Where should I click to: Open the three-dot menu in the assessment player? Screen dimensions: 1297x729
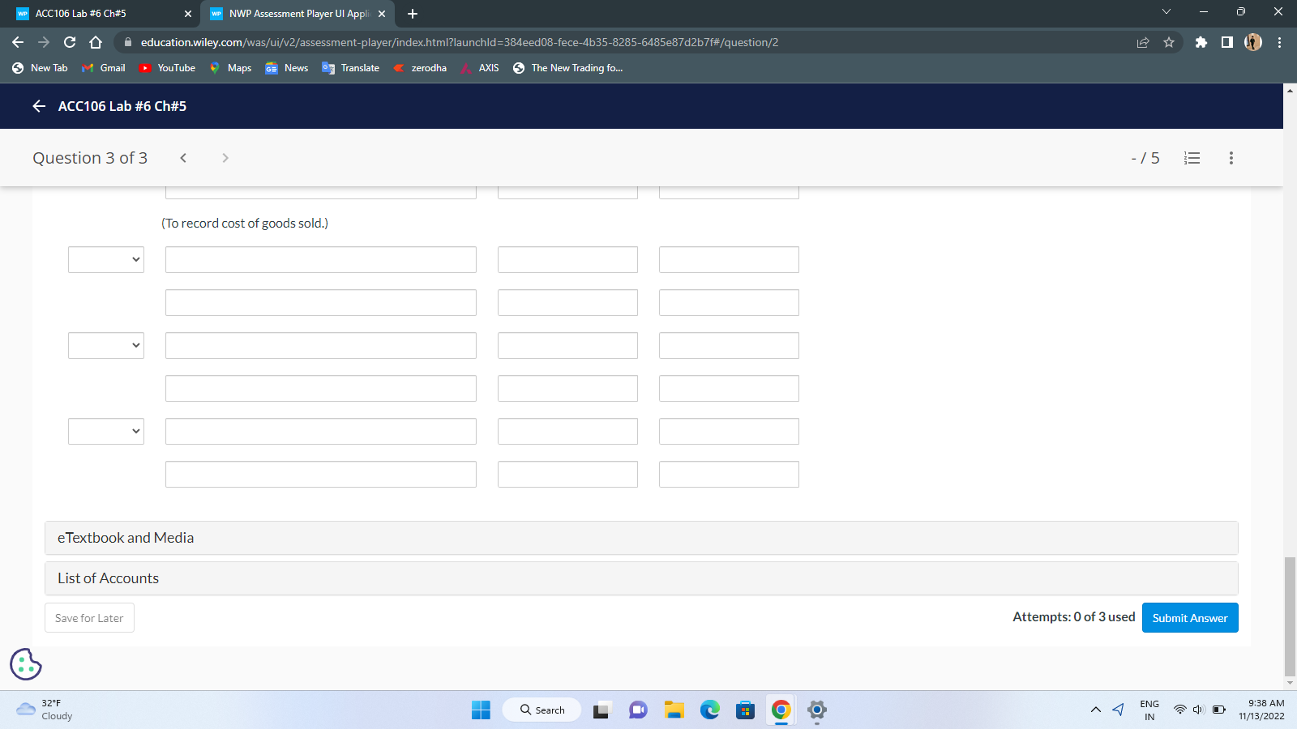pyautogui.click(x=1231, y=158)
